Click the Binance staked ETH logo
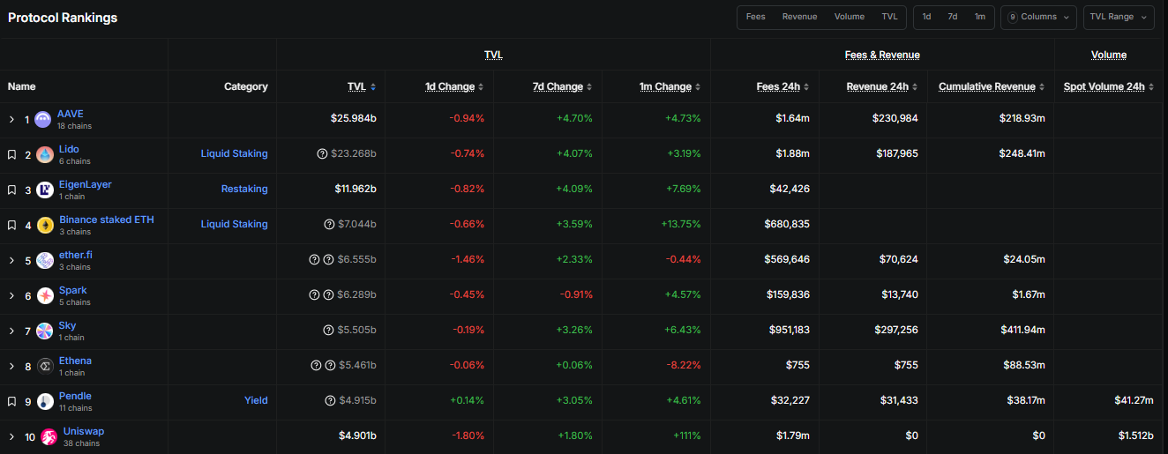1168x454 pixels. click(x=44, y=225)
